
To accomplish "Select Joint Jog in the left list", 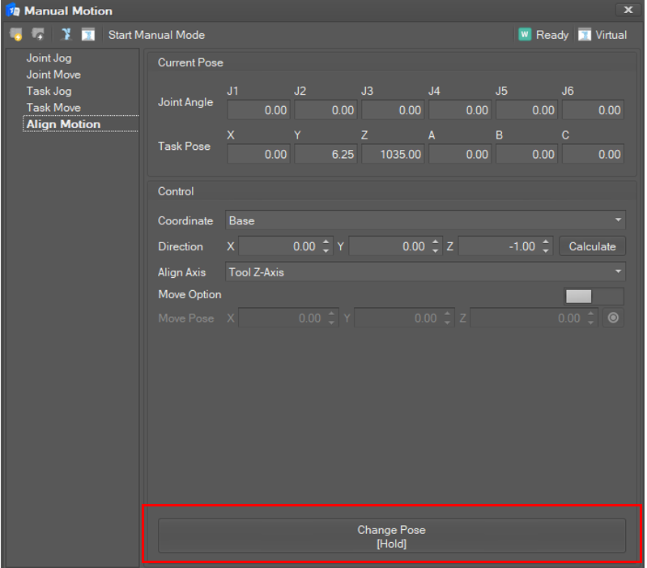I will (x=49, y=58).
